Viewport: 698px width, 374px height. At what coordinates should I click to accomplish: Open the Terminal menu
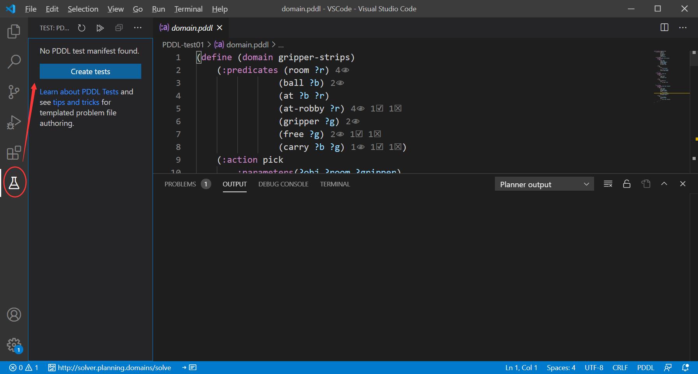coord(188,9)
